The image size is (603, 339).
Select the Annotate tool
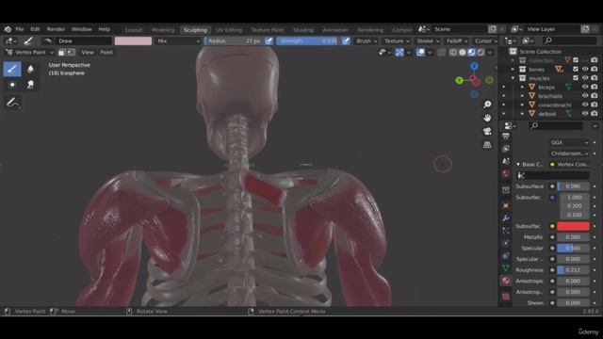(12, 103)
